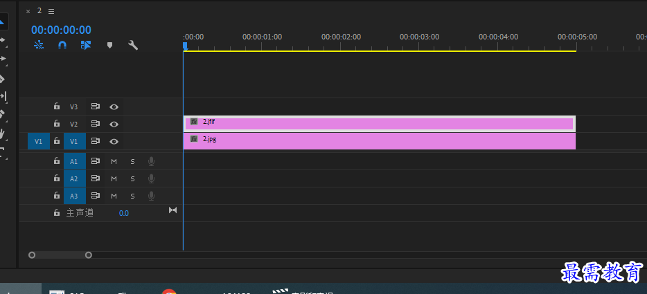Viewport: 647px width, 294px height.
Task: Select the Hand tool in toolbar
Action: [3, 134]
